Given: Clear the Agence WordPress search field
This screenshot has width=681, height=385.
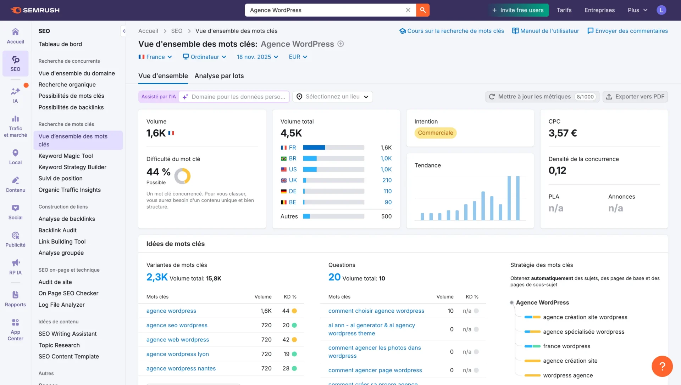Looking at the screenshot, I should tap(408, 10).
